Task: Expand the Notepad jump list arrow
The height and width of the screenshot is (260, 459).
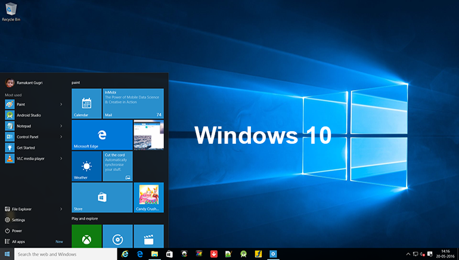Action: click(x=61, y=126)
